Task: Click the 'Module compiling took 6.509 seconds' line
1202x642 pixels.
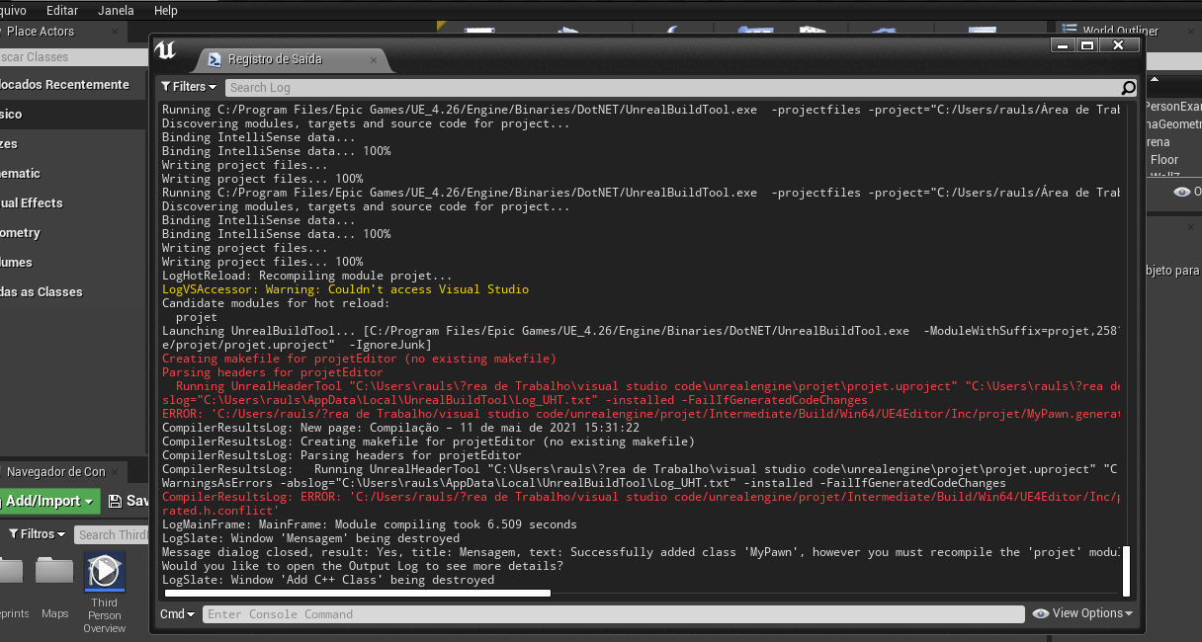Action: (x=369, y=524)
